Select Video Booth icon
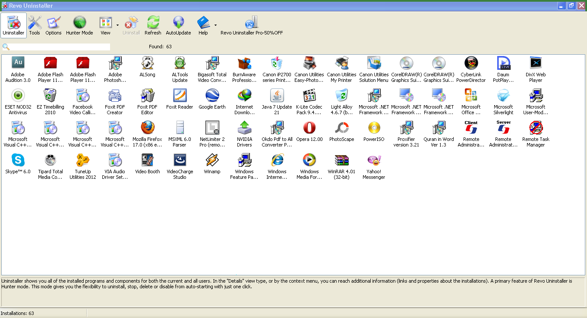The width and height of the screenshot is (587, 318). [x=148, y=159]
